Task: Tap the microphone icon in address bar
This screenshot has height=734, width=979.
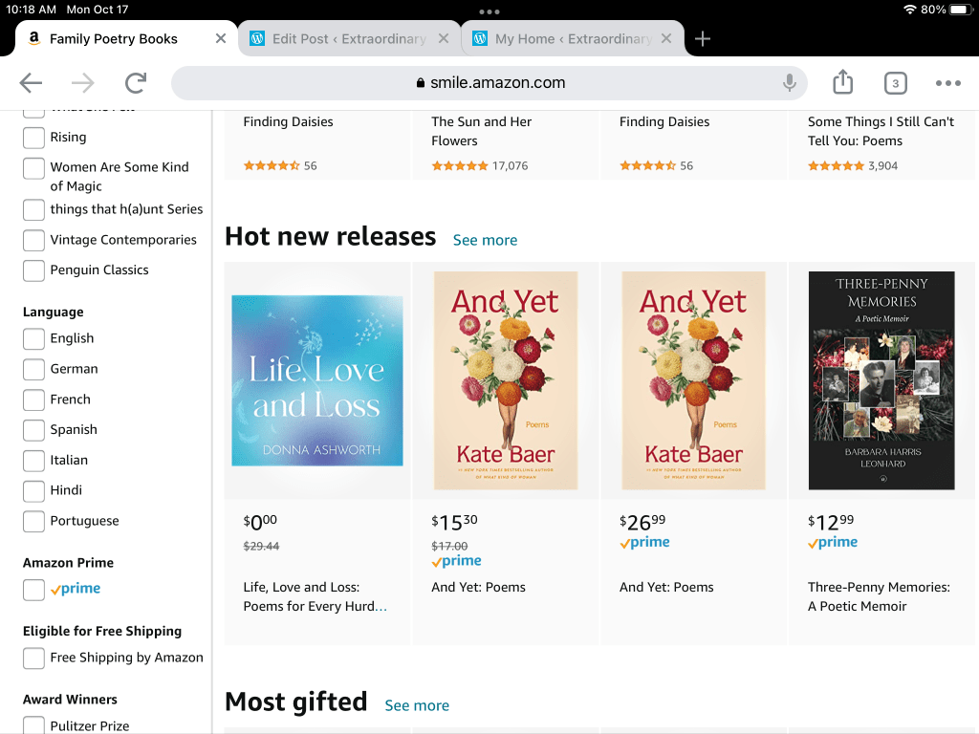Action: [x=789, y=83]
